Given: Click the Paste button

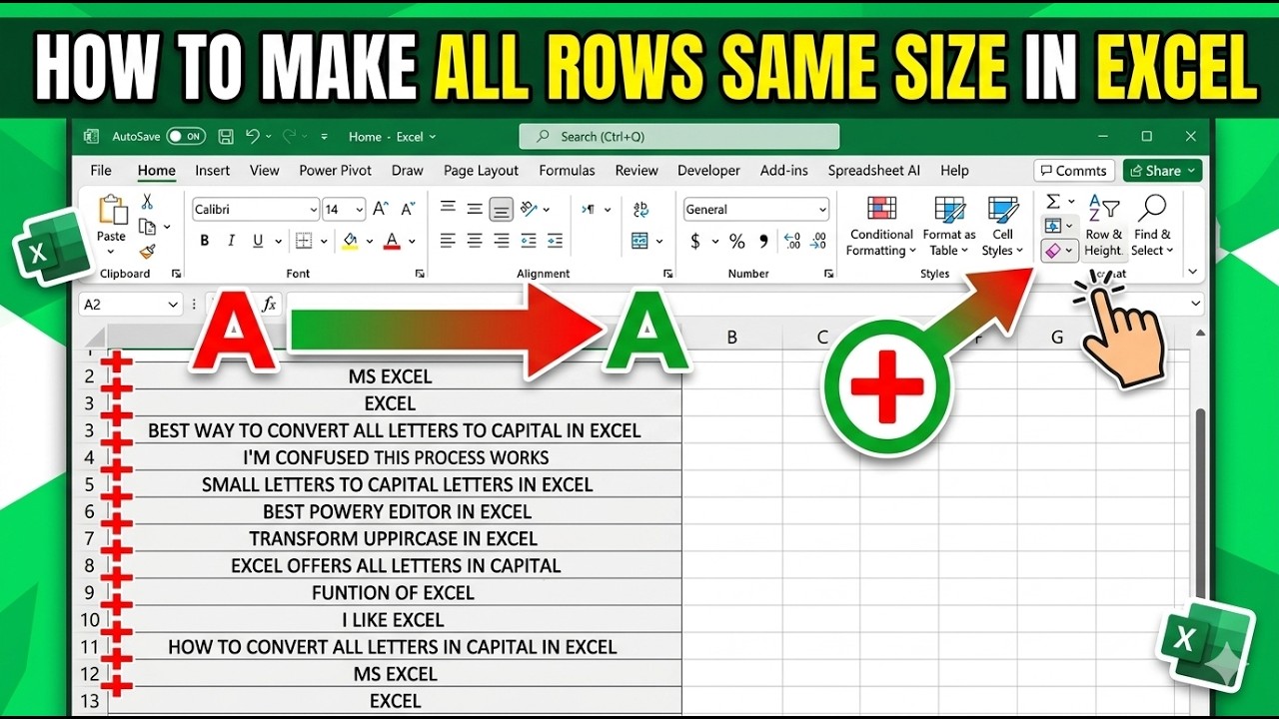Looking at the screenshot, I should (112, 225).
